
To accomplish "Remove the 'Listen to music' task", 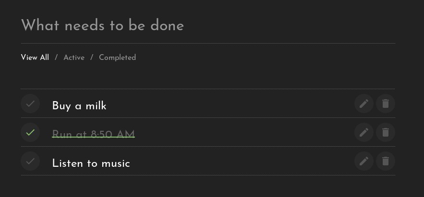I will 385,161.
